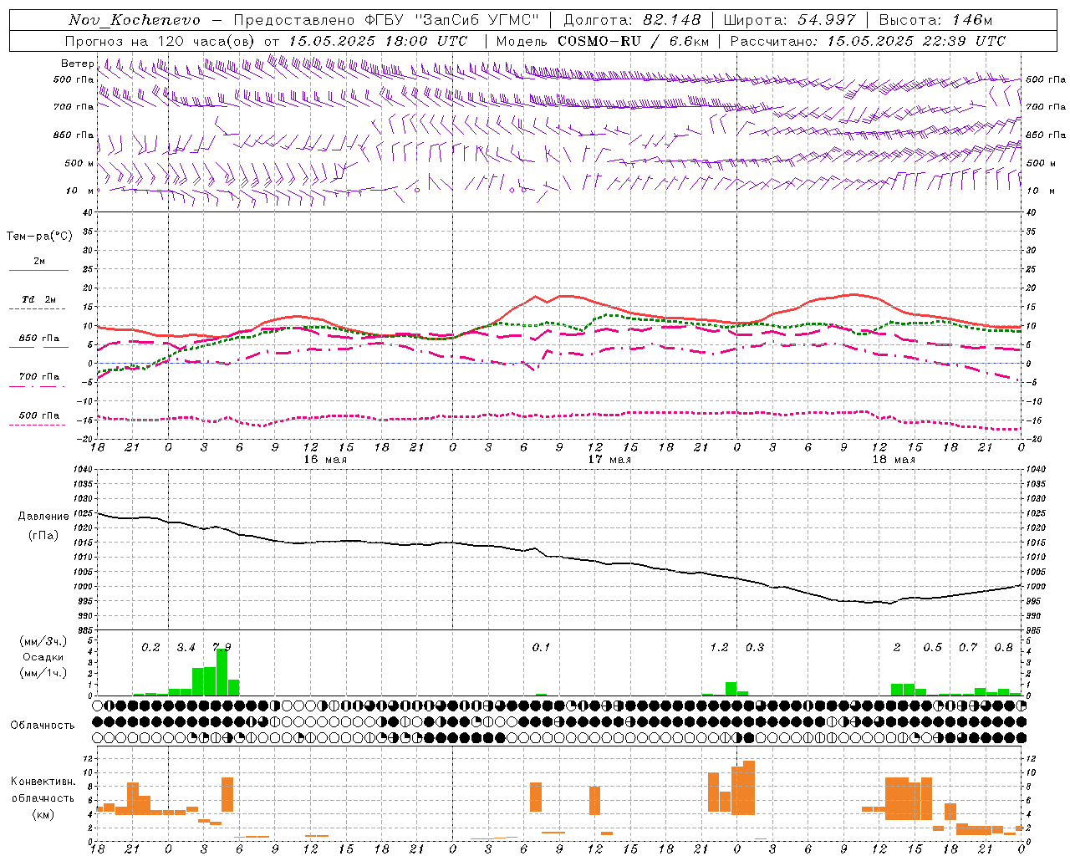Select the Осадки precipitation label
The image size is (1070, 856).
pyautogui.click(x=43, y=657)
